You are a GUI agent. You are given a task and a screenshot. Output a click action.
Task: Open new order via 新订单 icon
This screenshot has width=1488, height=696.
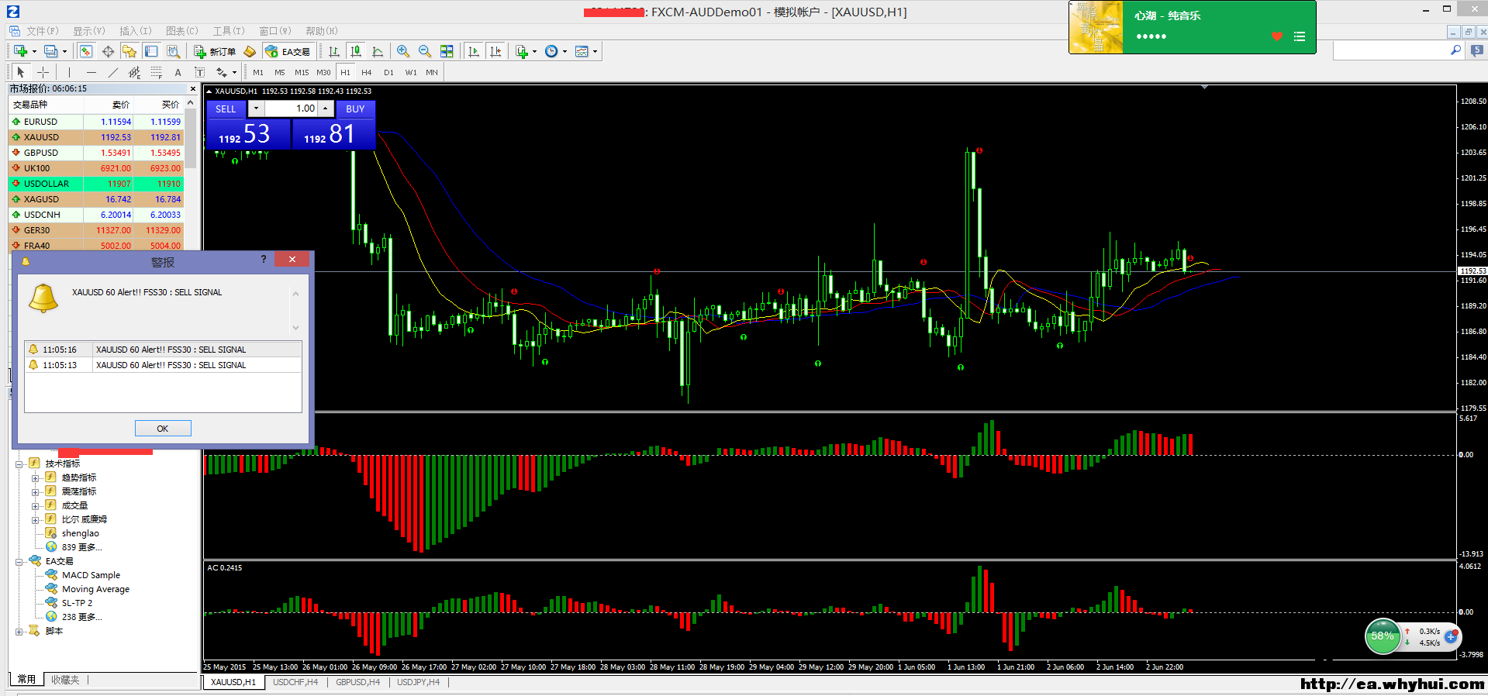tap(215, 51)
